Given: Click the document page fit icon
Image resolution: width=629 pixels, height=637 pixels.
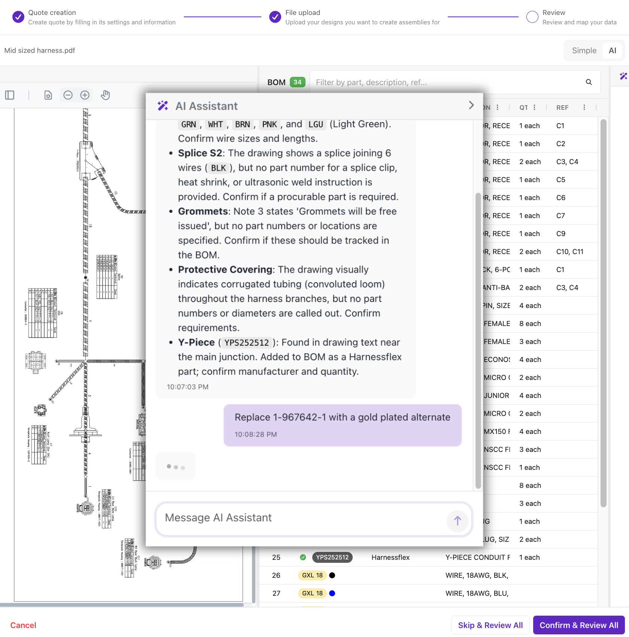Looking at the screenshot, I should click(48, 95).
